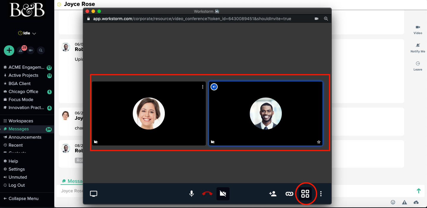Screen dimensions: 427x208
Task: Copy the meeting link using chain icon
Action: coord(289,194)
